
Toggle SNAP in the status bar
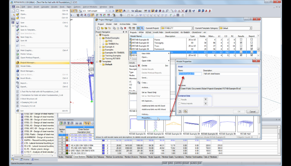(165, 163)
